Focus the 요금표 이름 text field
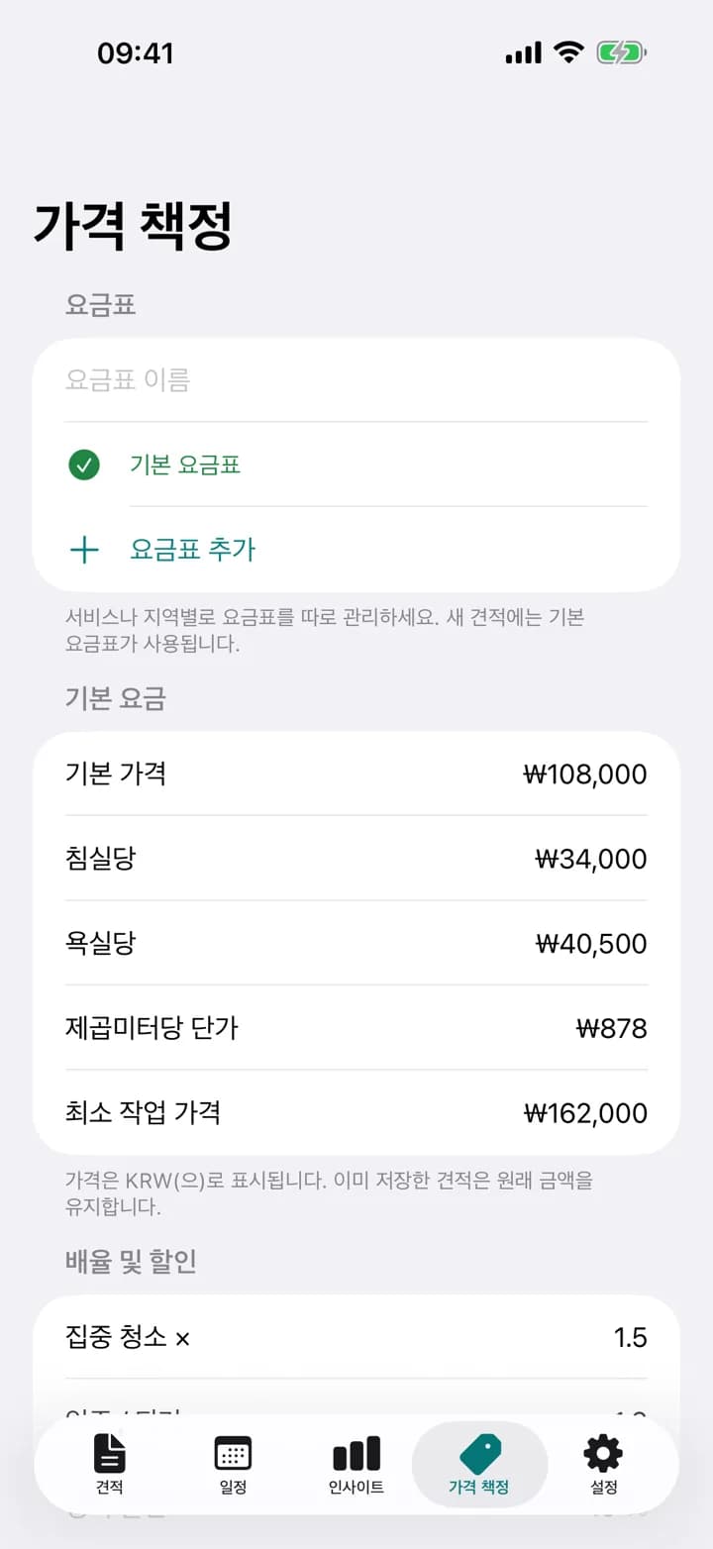 (x=356, y=380)
